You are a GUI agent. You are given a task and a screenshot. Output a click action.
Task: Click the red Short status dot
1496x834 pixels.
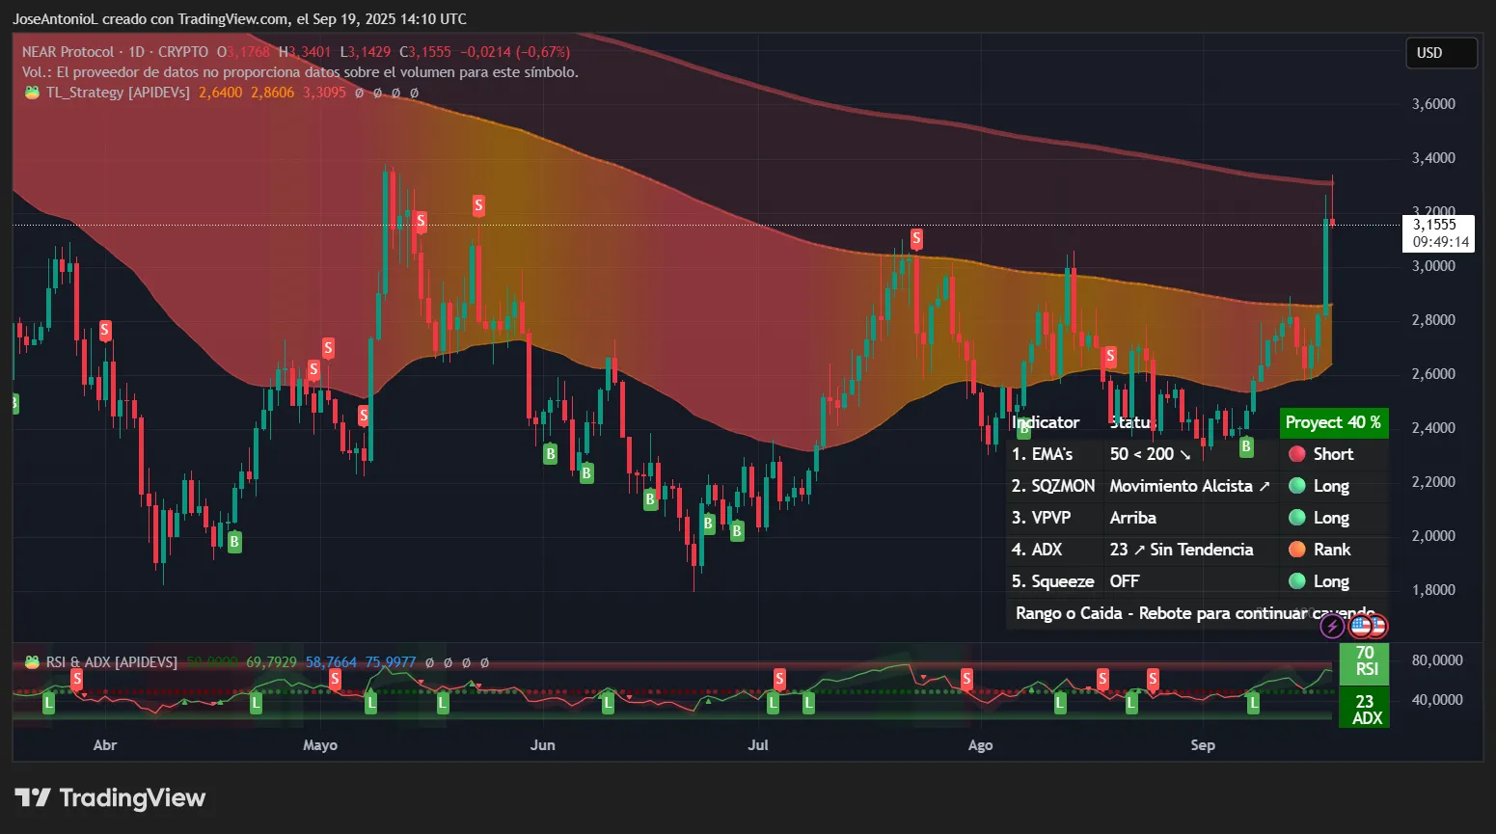pyautogui.click(x=1297, y=454)
